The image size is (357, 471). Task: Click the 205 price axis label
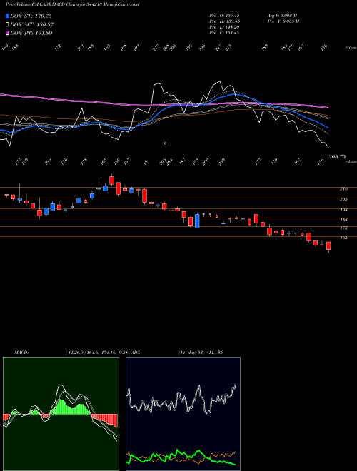click(343, 199)
